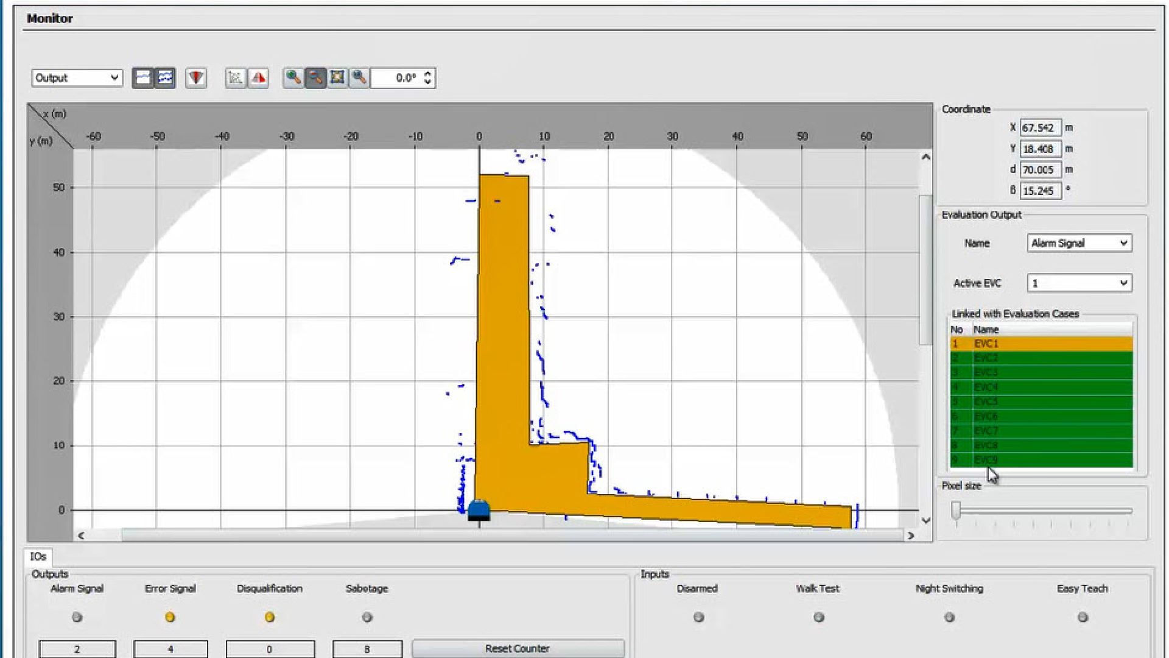This screenshot has height=658, width=1169.
Task: Click the blue laser scanner device icon
Action: [479, 511]
